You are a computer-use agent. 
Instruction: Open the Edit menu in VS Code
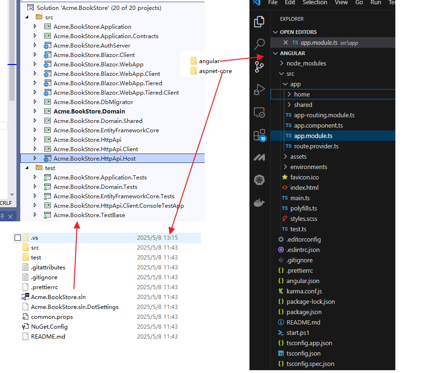[x=290, y=2]
